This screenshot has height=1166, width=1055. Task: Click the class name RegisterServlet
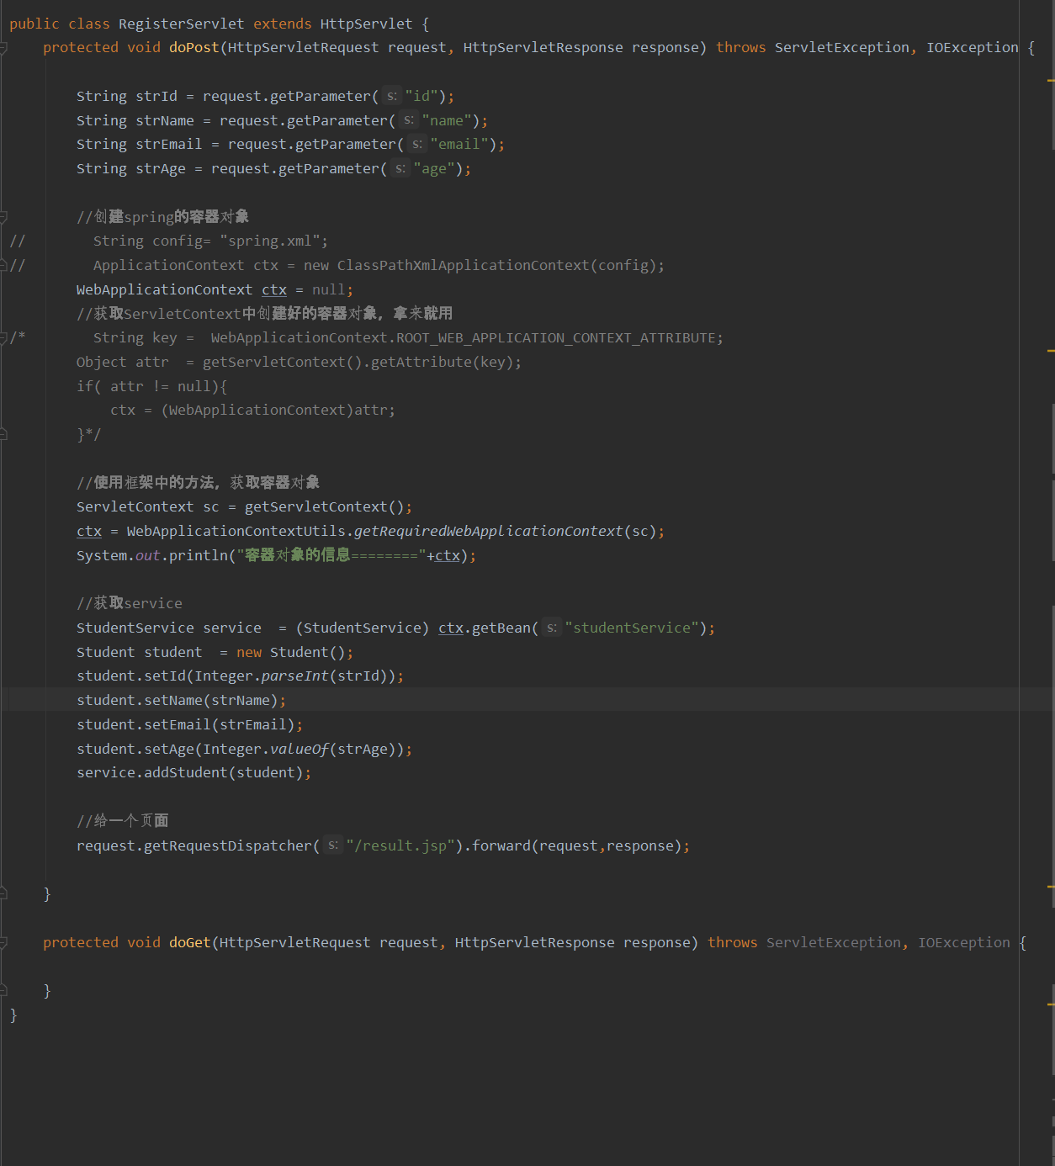(181, 24)
